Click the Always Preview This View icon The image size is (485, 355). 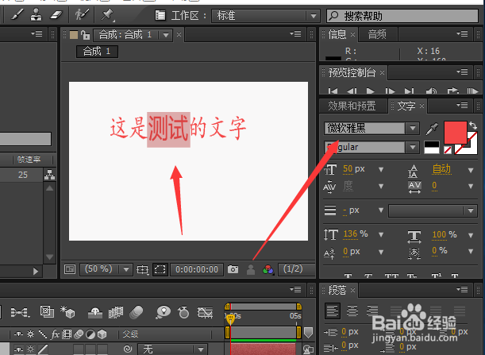point(70,269)
